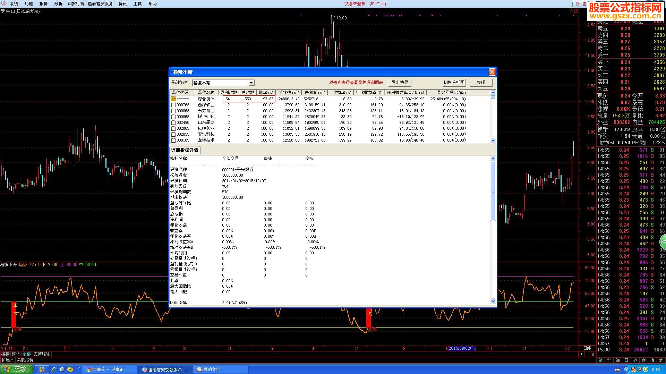This screenshot has width=666, height=374.
Task: Click the details pane scroll-down arrow
Action: point(493,301)
